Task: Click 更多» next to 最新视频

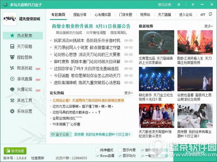Action: point(209,26)
